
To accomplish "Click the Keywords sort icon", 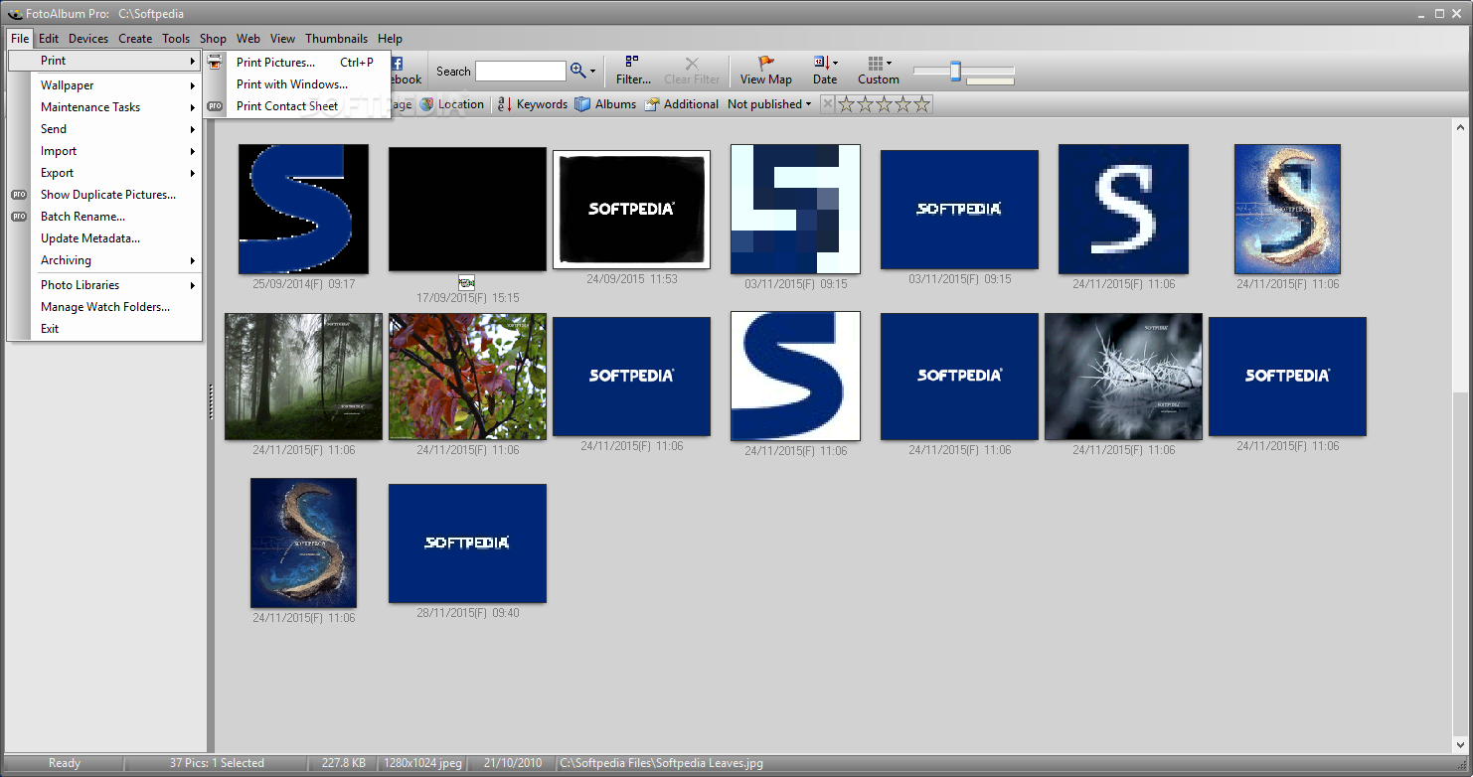I will [505, 104].
